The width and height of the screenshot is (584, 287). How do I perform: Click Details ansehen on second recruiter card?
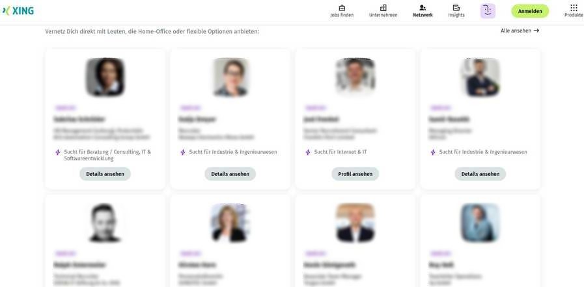pos(230,174)
